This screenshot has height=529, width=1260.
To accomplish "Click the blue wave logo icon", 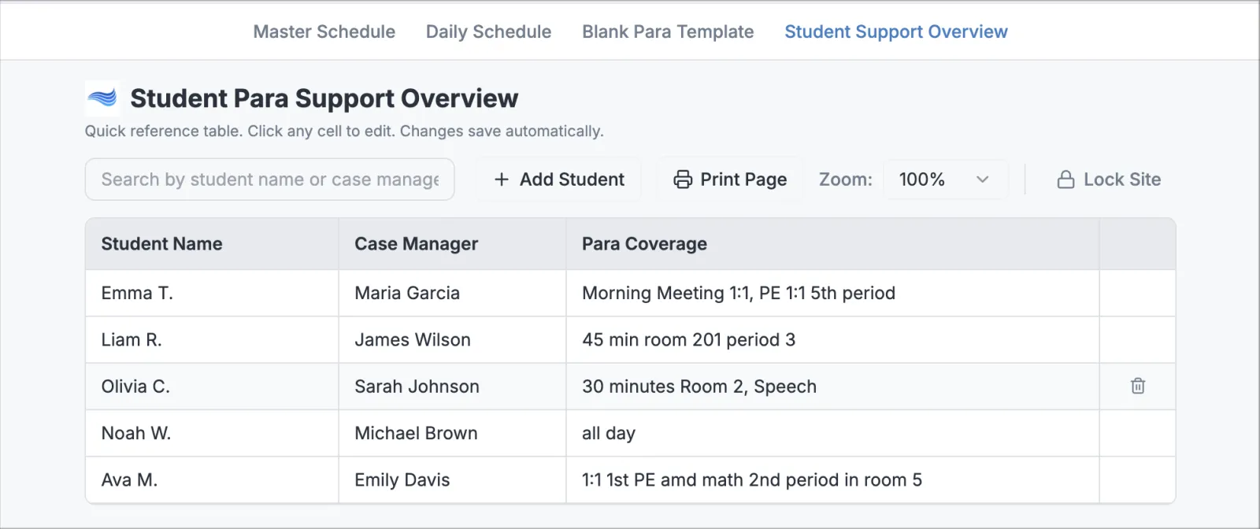I will (x=102, y=98).
